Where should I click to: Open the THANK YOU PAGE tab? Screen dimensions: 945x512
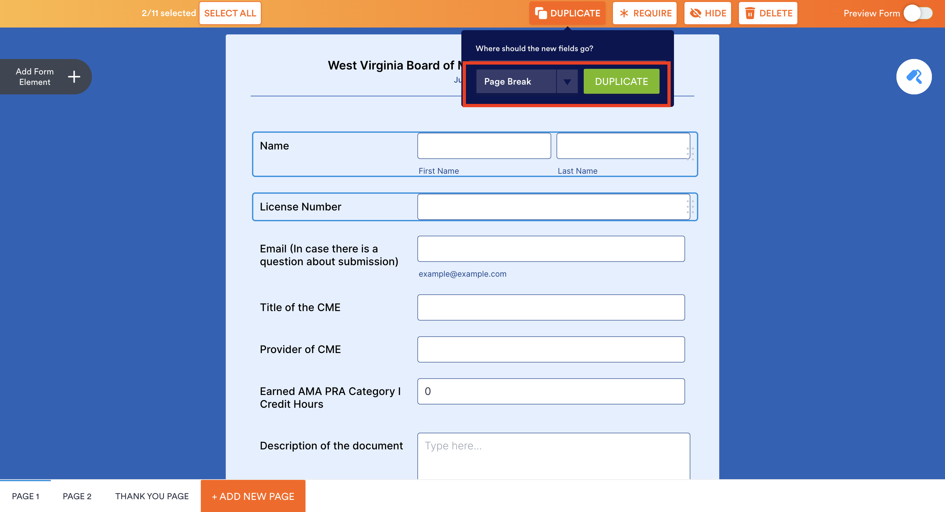click(x=152, y=496)
